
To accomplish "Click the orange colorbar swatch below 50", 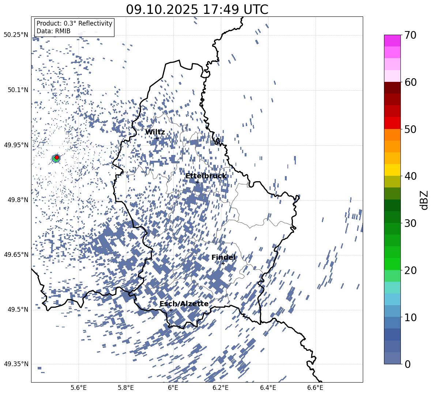I will [x=392, y=134].
